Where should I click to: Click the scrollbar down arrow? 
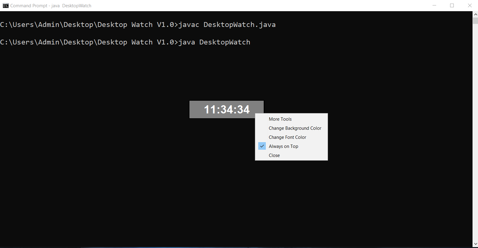pos(475,244)
